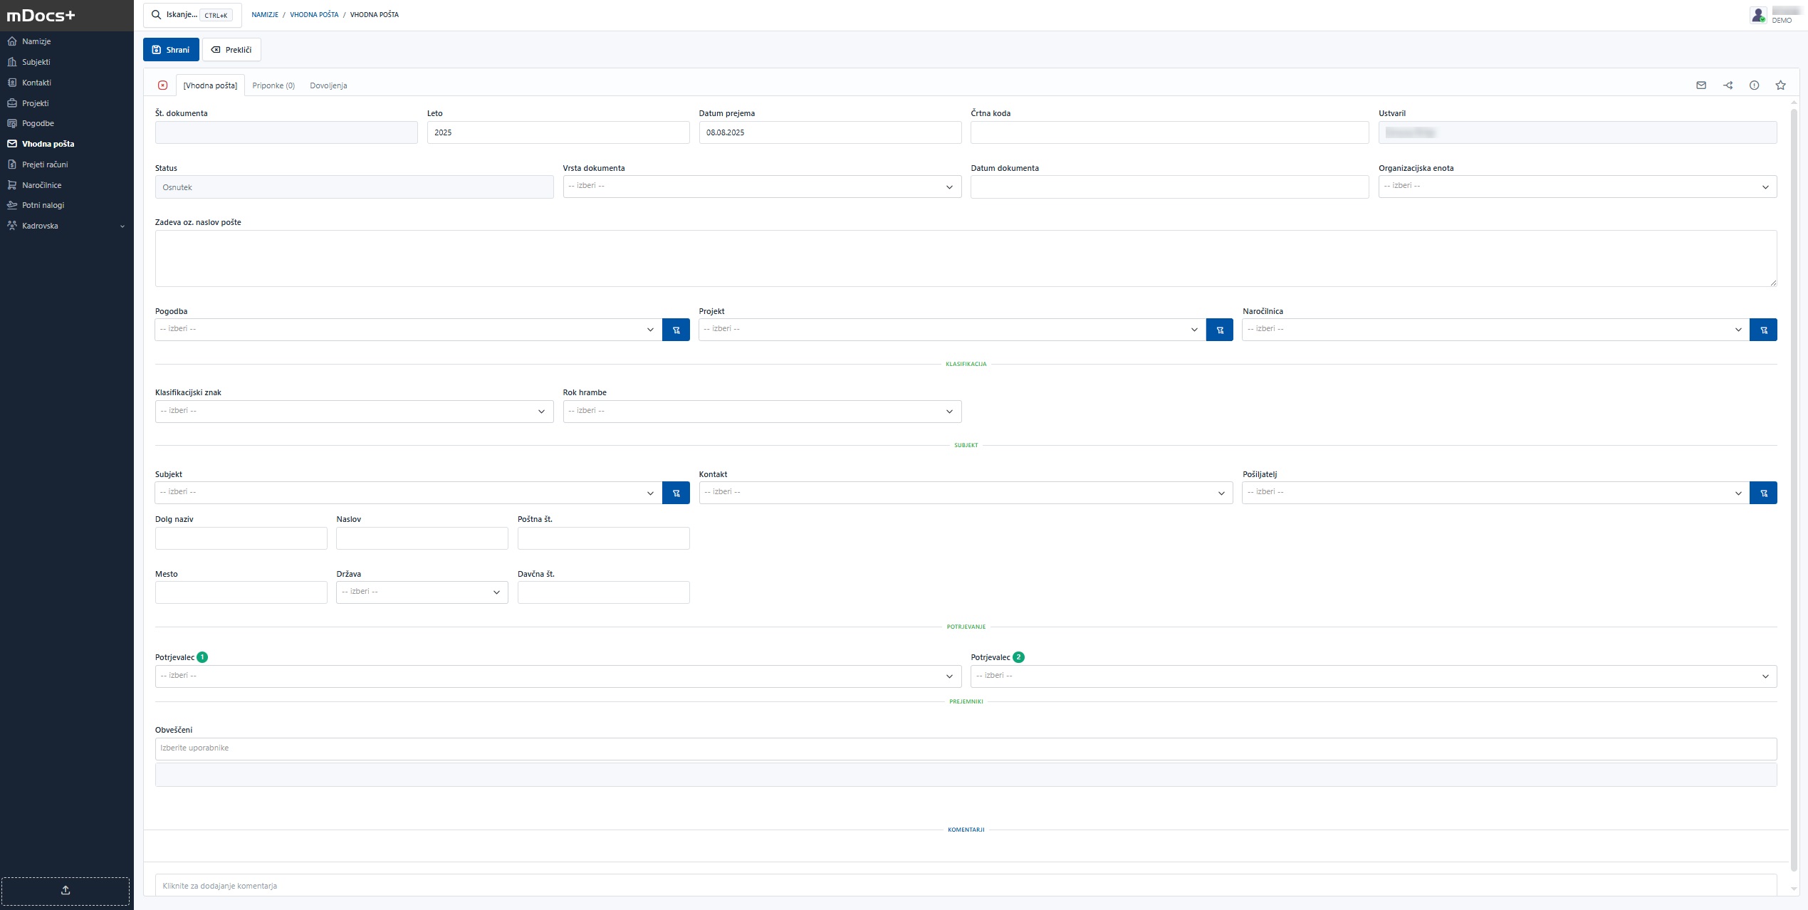Click the upload icon at sidebar bottom

[x=66, y=890]
